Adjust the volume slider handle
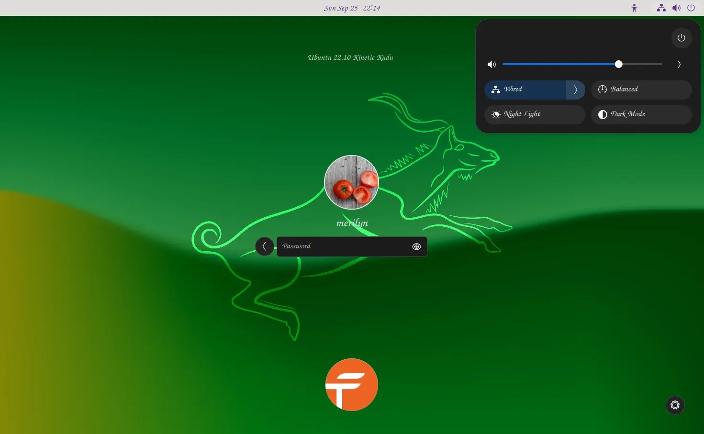The image size is (704, 434). coord(618,64)
